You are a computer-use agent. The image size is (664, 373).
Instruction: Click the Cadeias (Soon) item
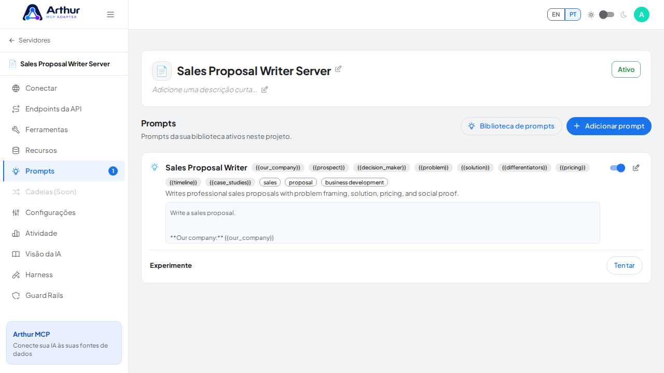pos(64,192)
